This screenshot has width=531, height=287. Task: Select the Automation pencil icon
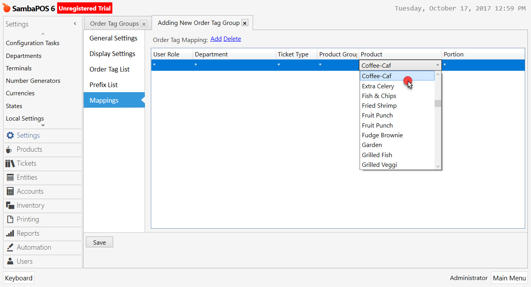pyautogui.click(x=9, y=247)
